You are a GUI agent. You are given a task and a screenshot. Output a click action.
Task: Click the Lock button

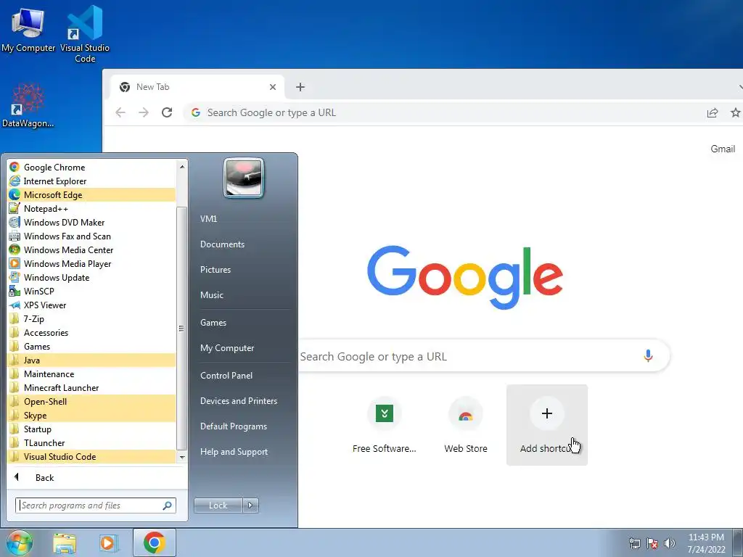click(x=218, y=506)
